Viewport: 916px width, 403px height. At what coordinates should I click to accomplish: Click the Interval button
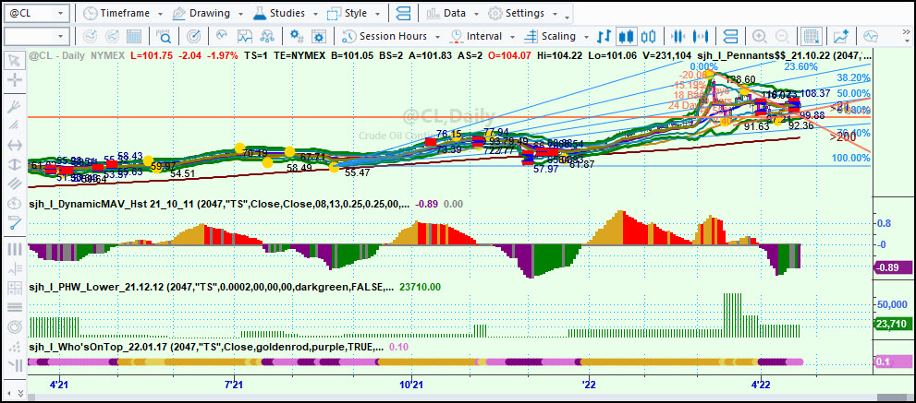[477, 36]
